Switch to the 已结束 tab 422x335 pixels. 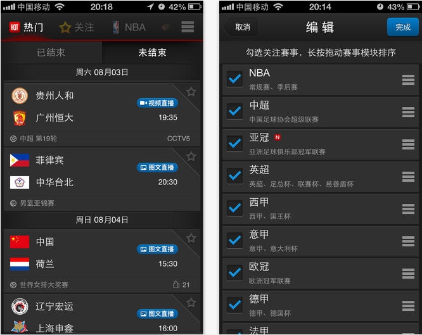tap(51, 53)
